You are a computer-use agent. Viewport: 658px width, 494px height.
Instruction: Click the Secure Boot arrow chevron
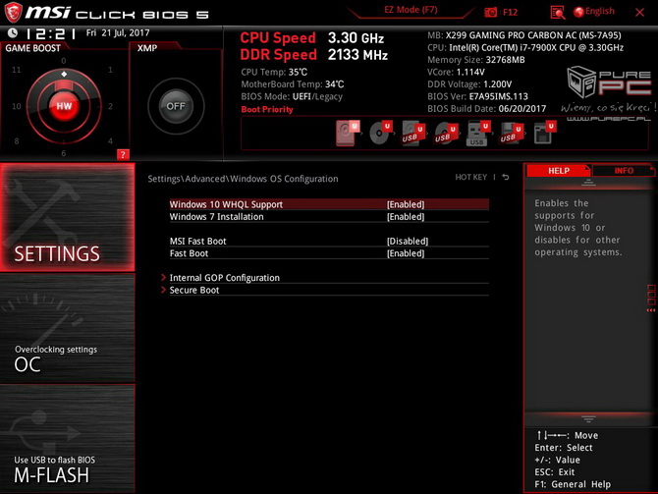(163, 290)
